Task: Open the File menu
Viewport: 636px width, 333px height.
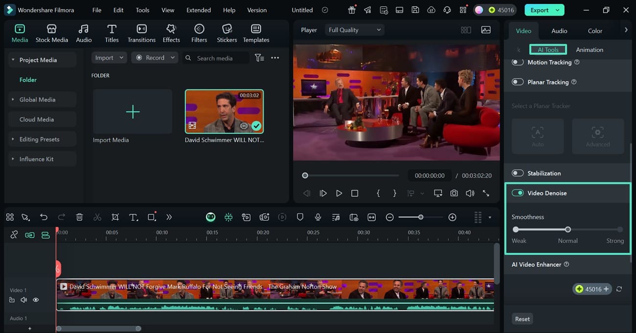Action: pos(97,10)
